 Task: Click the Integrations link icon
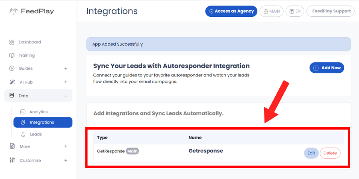pyautogui.click(x=23, y=123)
